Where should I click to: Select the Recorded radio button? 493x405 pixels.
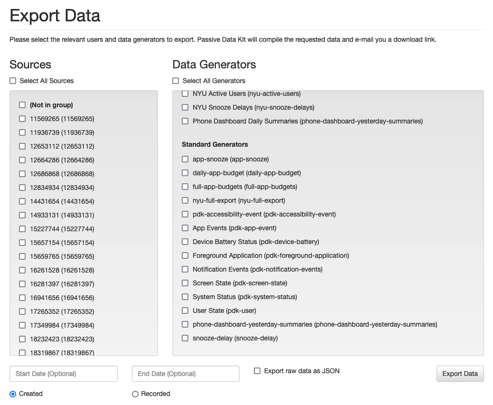click(135, 394)
